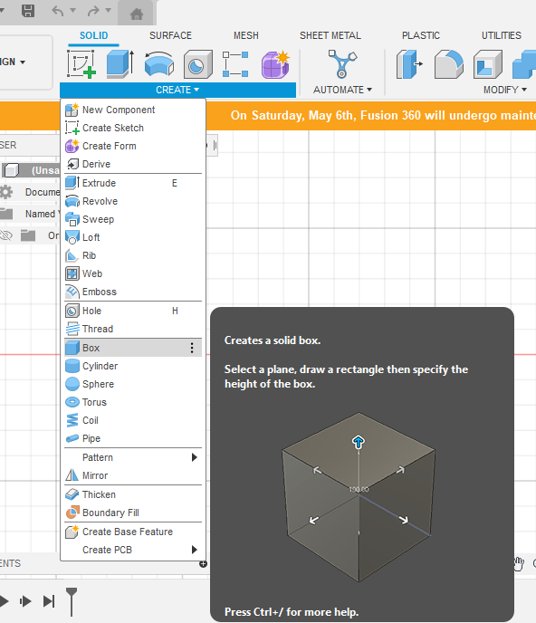Open the Create Form toolbar icon
The width and height of the screenshot is (536, 623).
(x=275, y=64)
